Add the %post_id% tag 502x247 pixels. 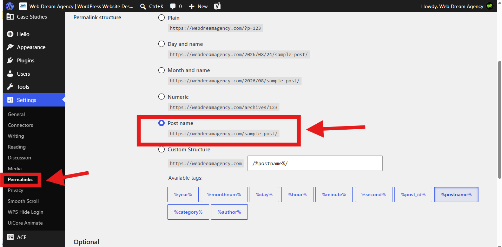pyautogui.click(x=413, y=194)
